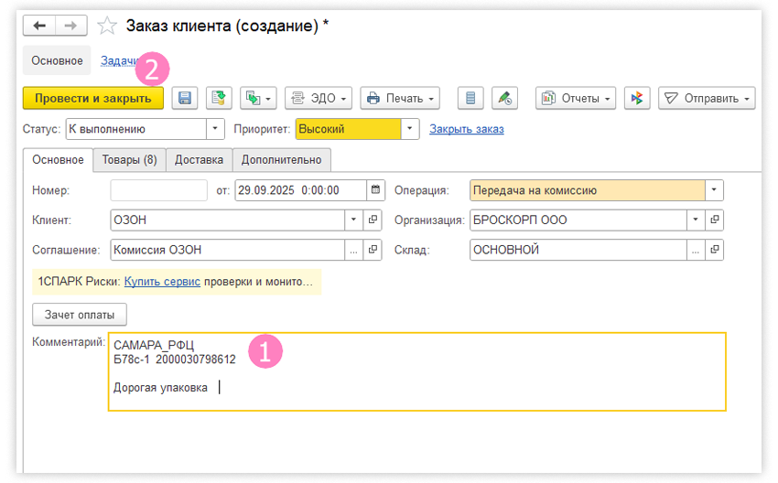Click the open icon next to Организация field
The image size is (778, 483).
(x=715, y=220)
